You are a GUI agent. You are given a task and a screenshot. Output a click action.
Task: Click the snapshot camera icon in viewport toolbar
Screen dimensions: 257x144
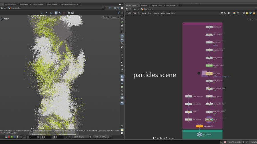[x=72, y=13]
